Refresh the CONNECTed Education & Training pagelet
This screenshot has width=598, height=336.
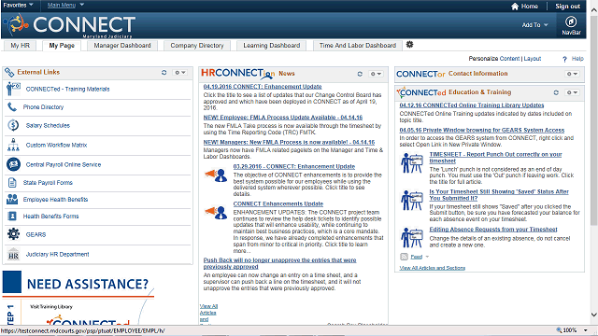(556, 92)
